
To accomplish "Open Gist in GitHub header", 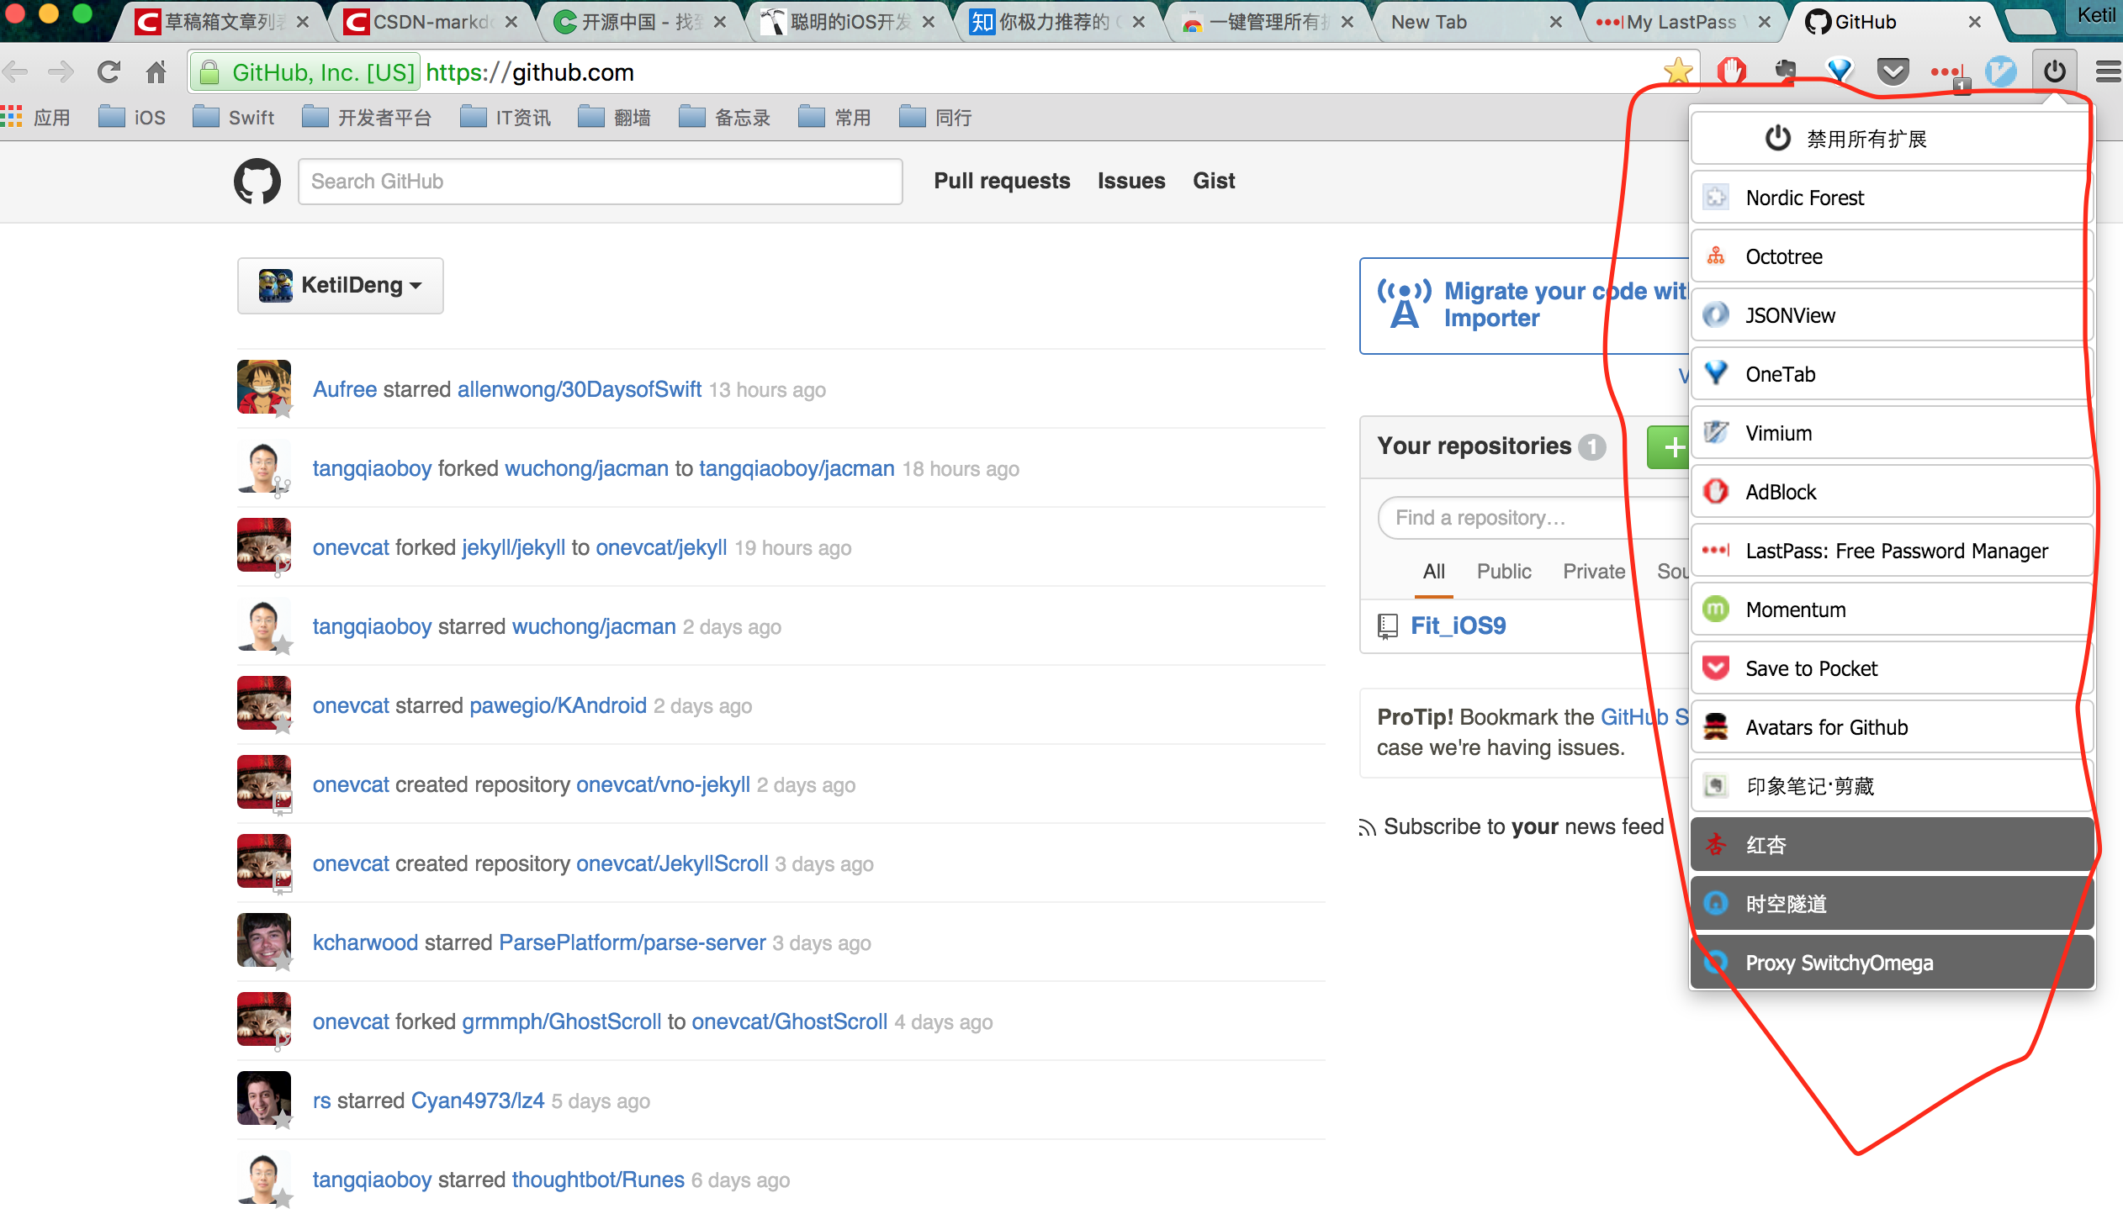I will tap(1214, 181).
